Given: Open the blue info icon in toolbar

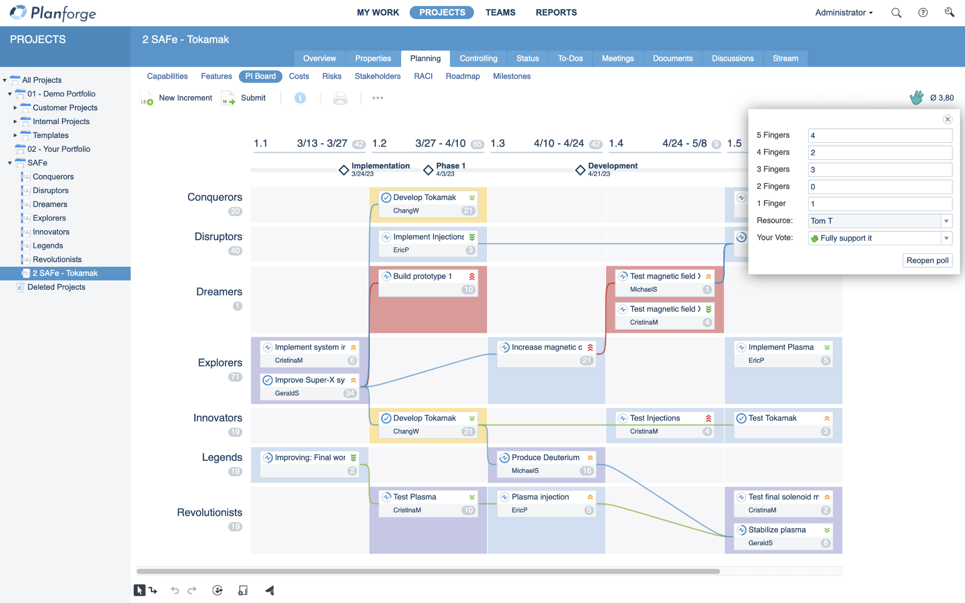Looking at the screenshot, I should coord(300,98).
